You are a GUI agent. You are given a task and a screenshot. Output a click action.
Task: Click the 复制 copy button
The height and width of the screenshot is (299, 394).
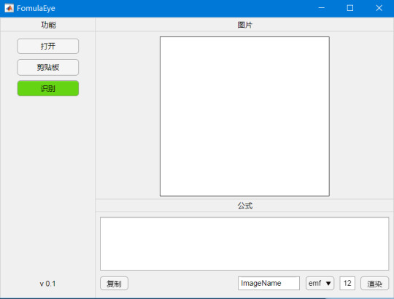pos(114,284)
